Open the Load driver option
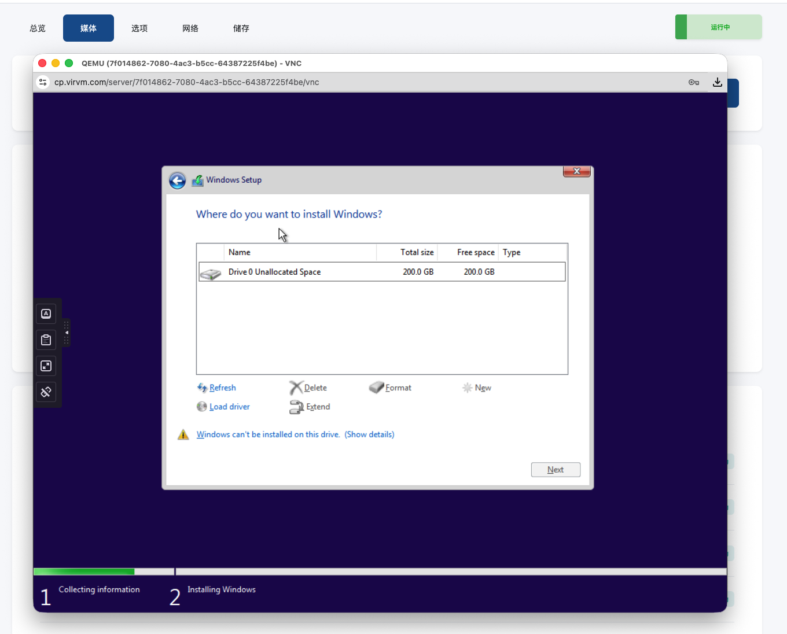Screen dimensions: 787x634 pyautogui.click(x=223, y=407)
